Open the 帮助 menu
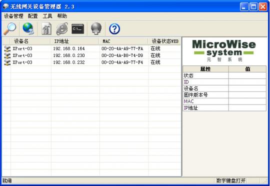Viewport: 270px width, 186px height. 62,16
